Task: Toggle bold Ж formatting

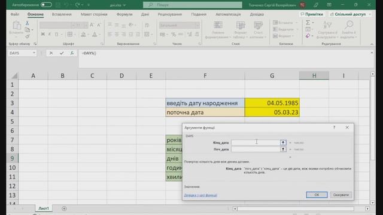Action: 42,35
